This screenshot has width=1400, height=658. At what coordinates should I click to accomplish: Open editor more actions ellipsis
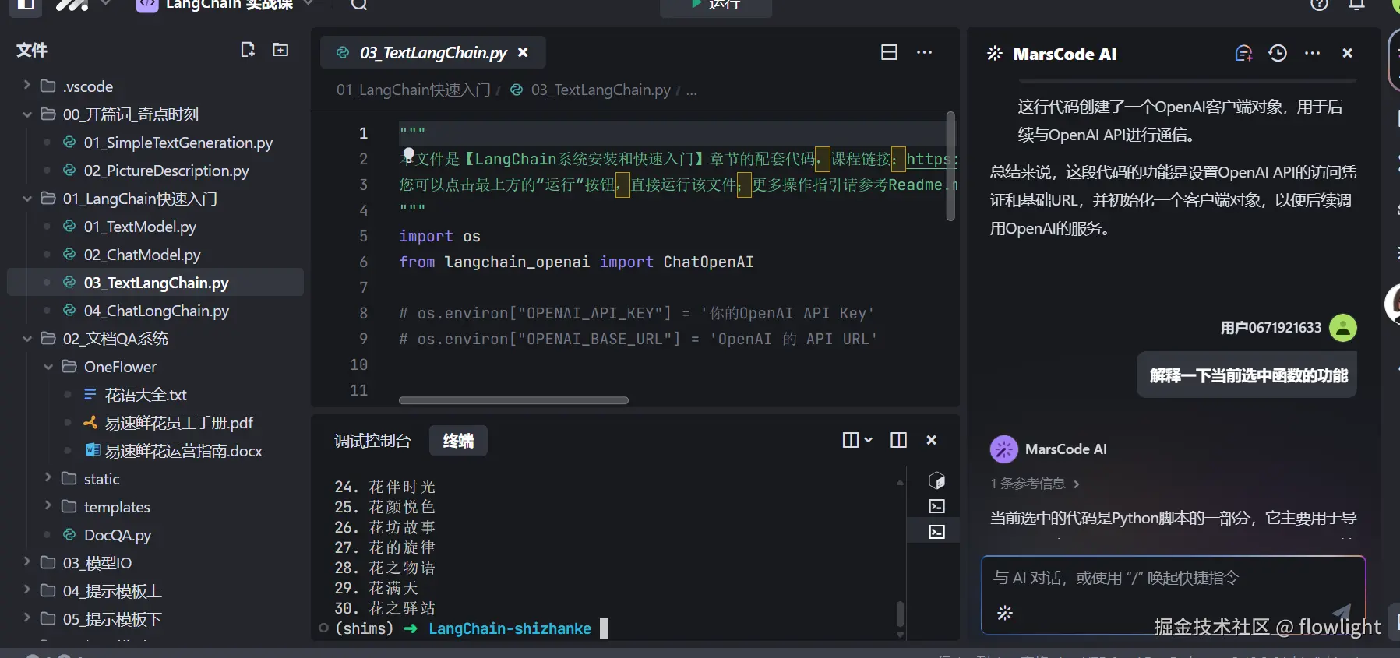pyautogui.click(x=924, y=52)
